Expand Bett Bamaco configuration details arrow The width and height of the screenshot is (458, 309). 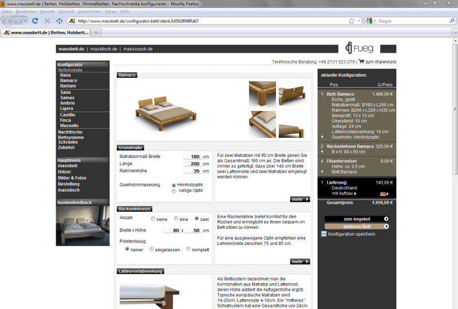pos(322,137)
